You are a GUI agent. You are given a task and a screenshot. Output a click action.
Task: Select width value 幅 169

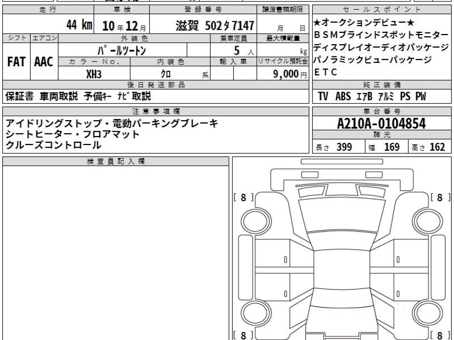pos(384,147)
